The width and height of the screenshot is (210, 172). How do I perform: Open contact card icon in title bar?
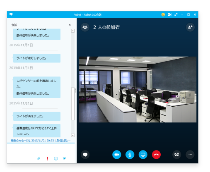tap(169, 14)
